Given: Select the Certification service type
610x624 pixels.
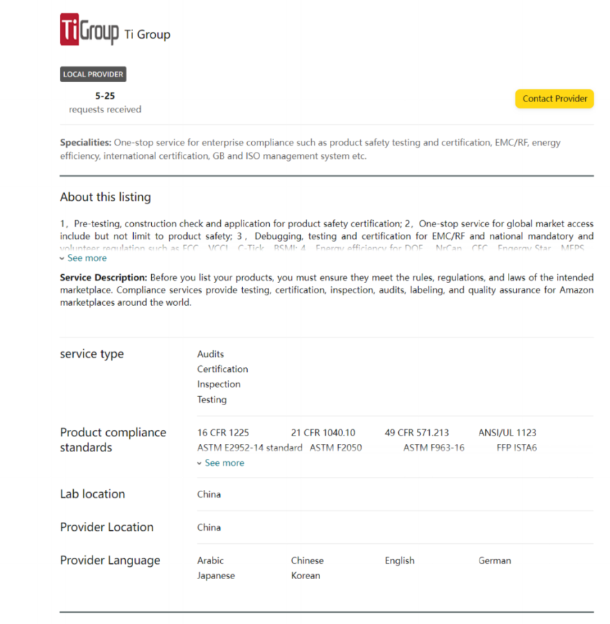Looking at the screenshot, I should click(x=222, y=369).
